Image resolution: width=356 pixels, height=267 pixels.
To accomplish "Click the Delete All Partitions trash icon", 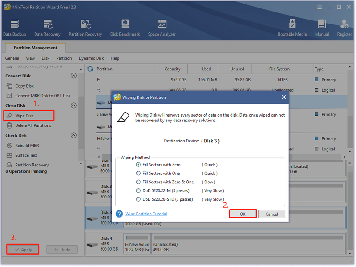I will [9, 125].
